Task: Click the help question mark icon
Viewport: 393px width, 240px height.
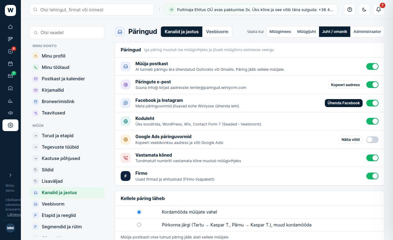Action: click(x=349, y=10)
